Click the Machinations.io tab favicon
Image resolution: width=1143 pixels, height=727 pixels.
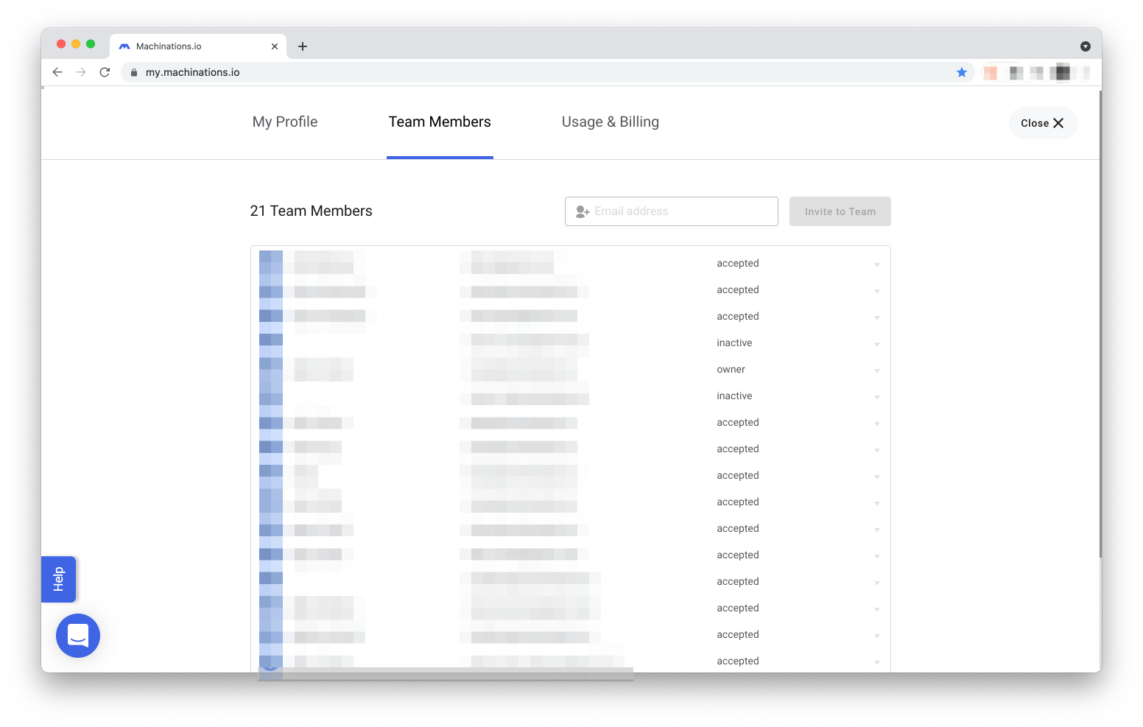pos(124,46)
